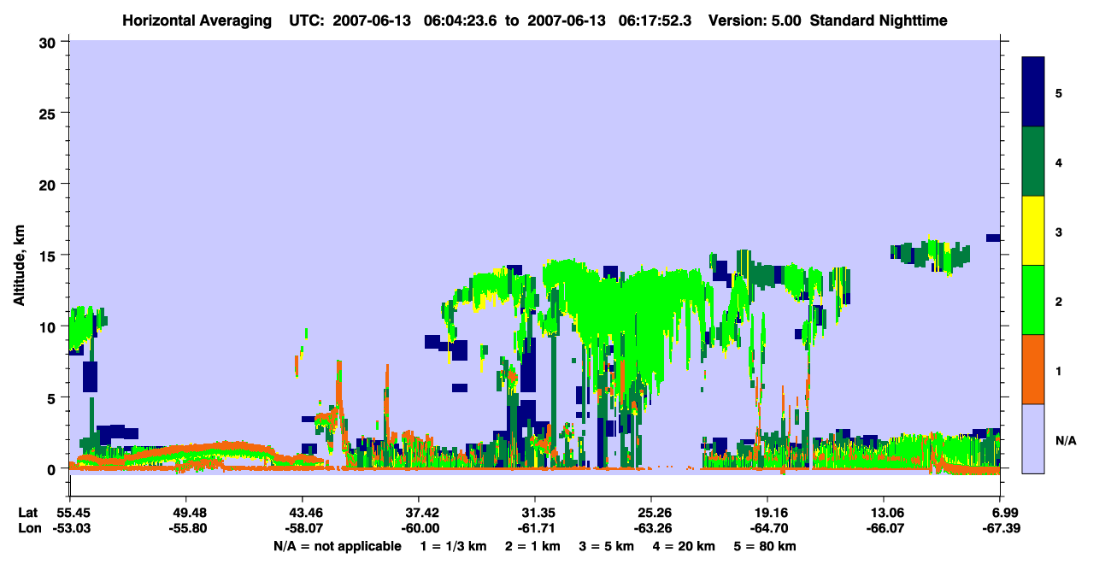
Task: Click the 'Lon' row label
Action: pos(28,529)
